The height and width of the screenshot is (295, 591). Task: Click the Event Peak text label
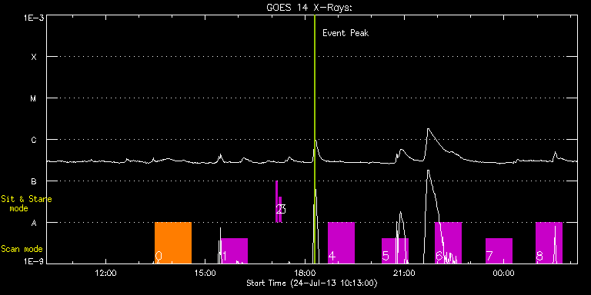point(346,33)
